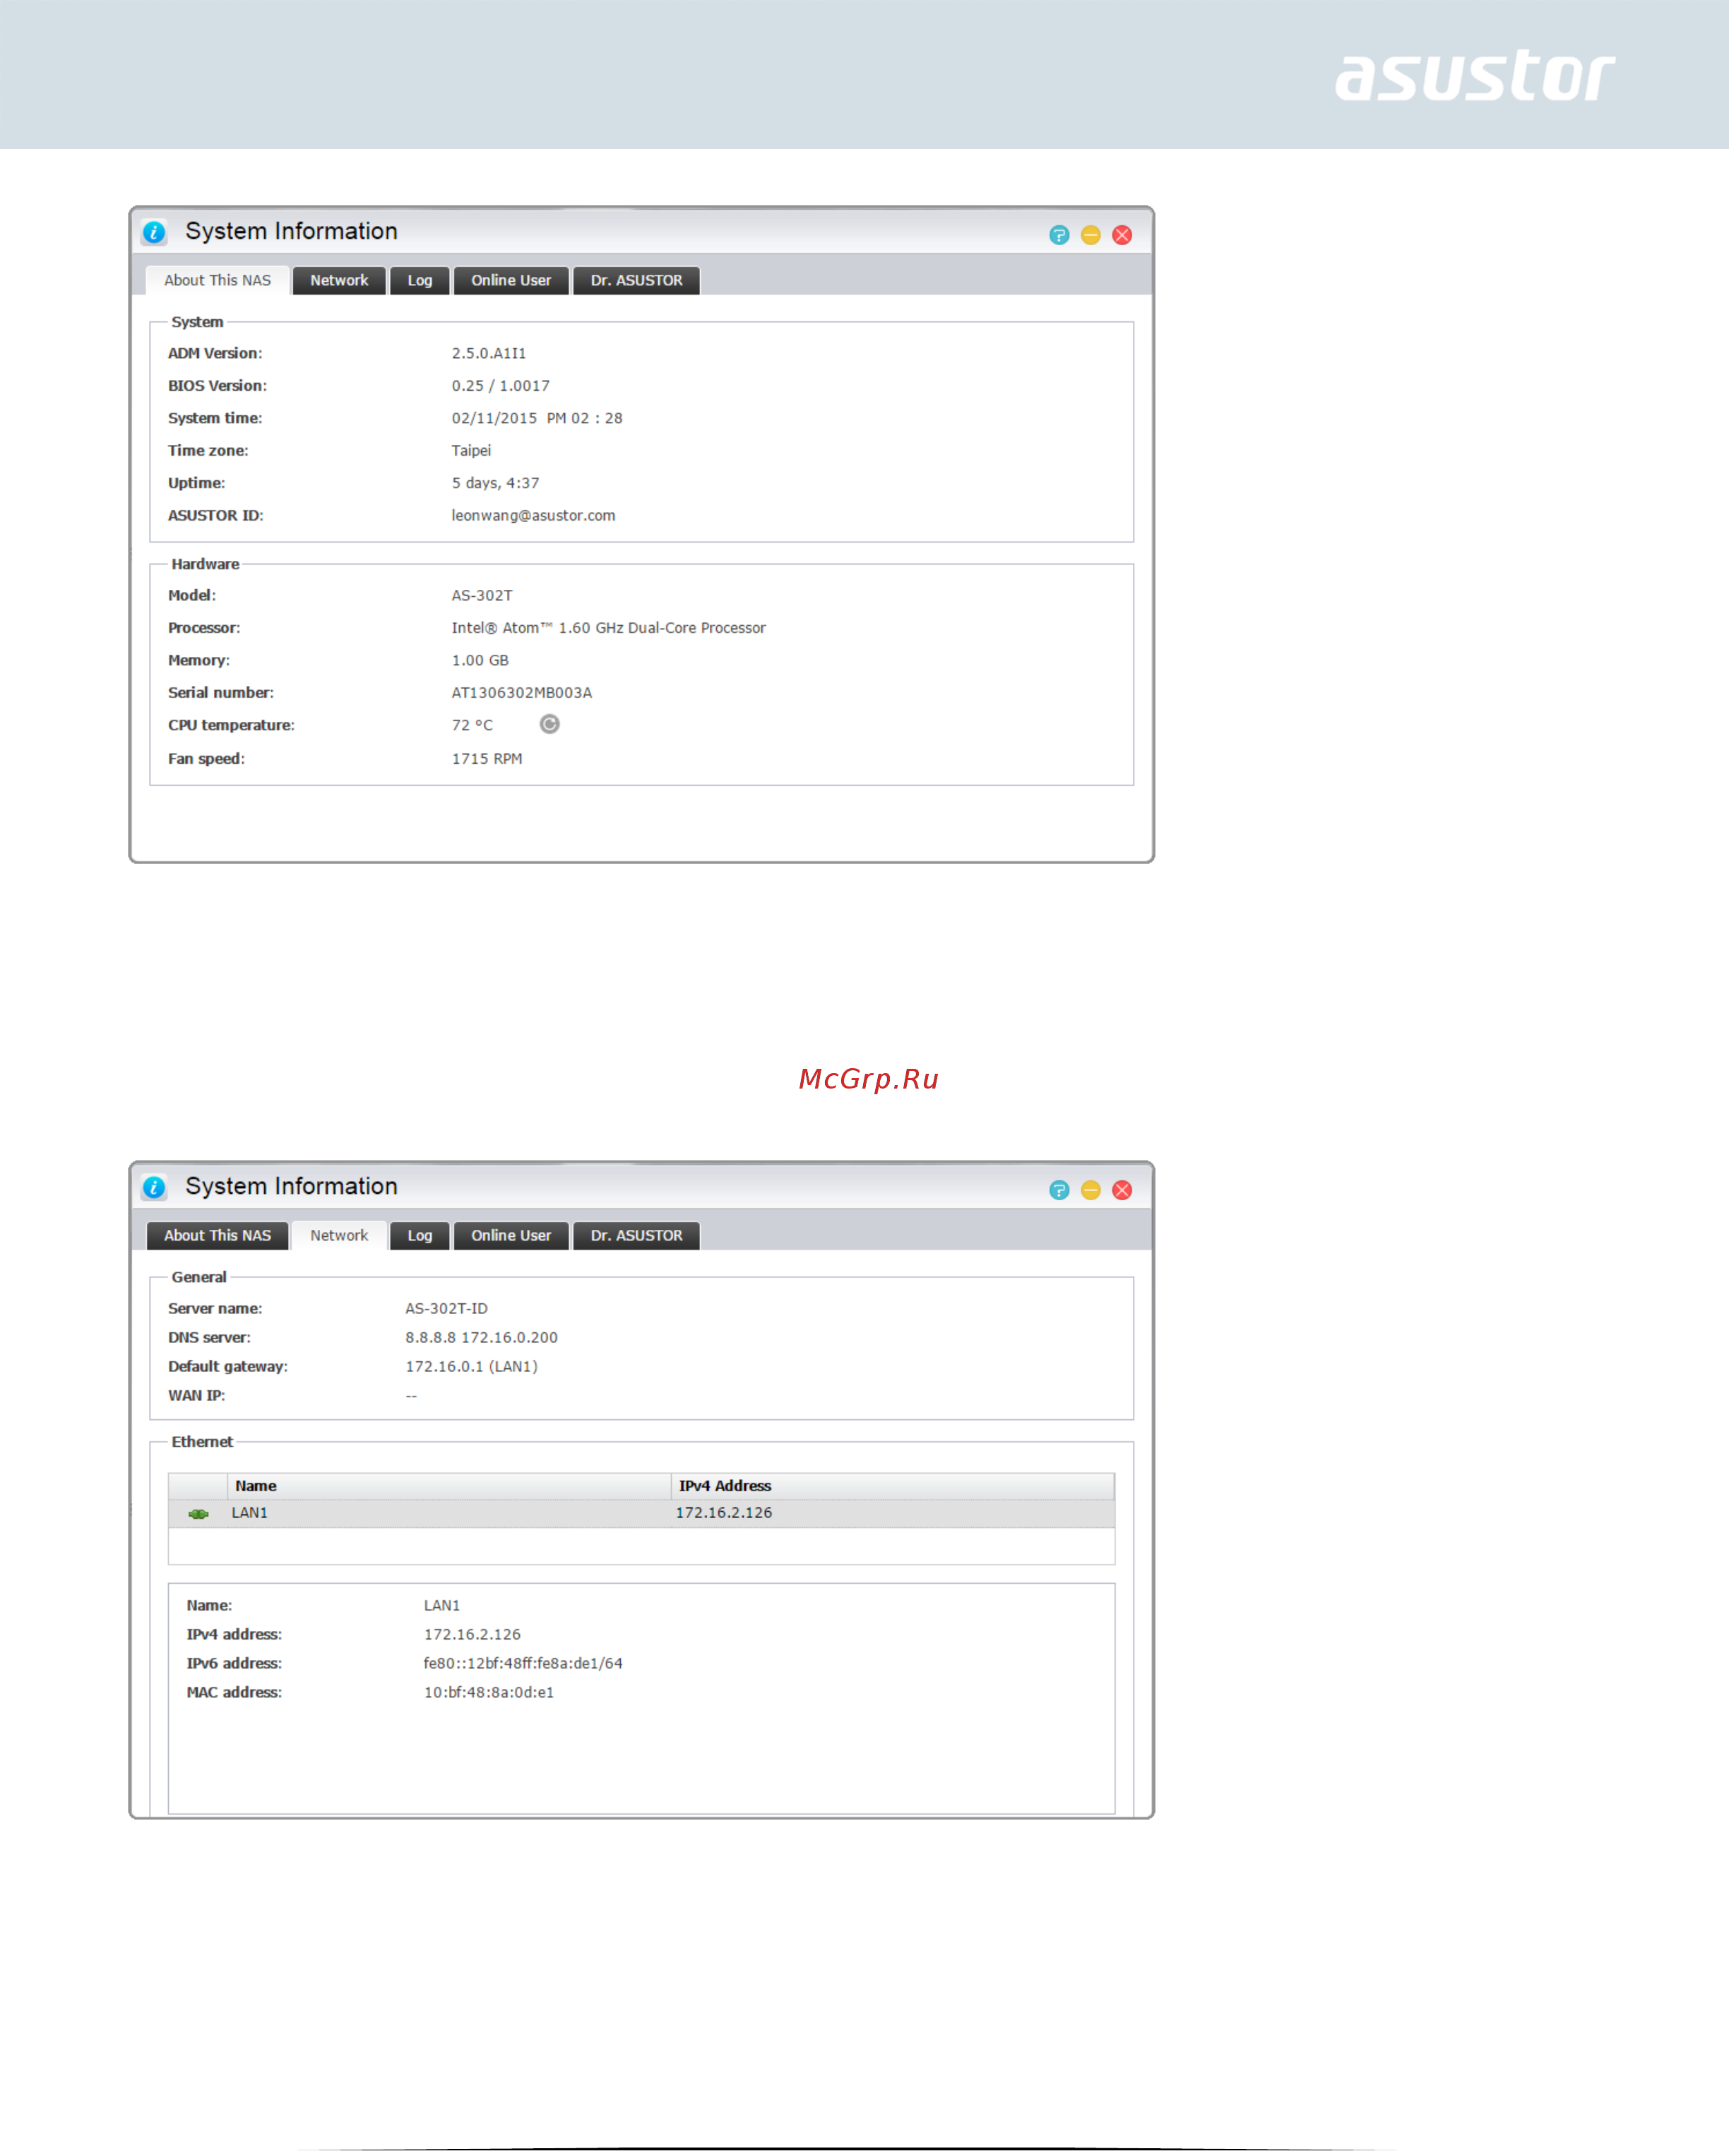Click the CPU temperature value 72 °C
The height and width of the screenshot is (2156, 1729).
pyautogui.click(x=472, y=725)
